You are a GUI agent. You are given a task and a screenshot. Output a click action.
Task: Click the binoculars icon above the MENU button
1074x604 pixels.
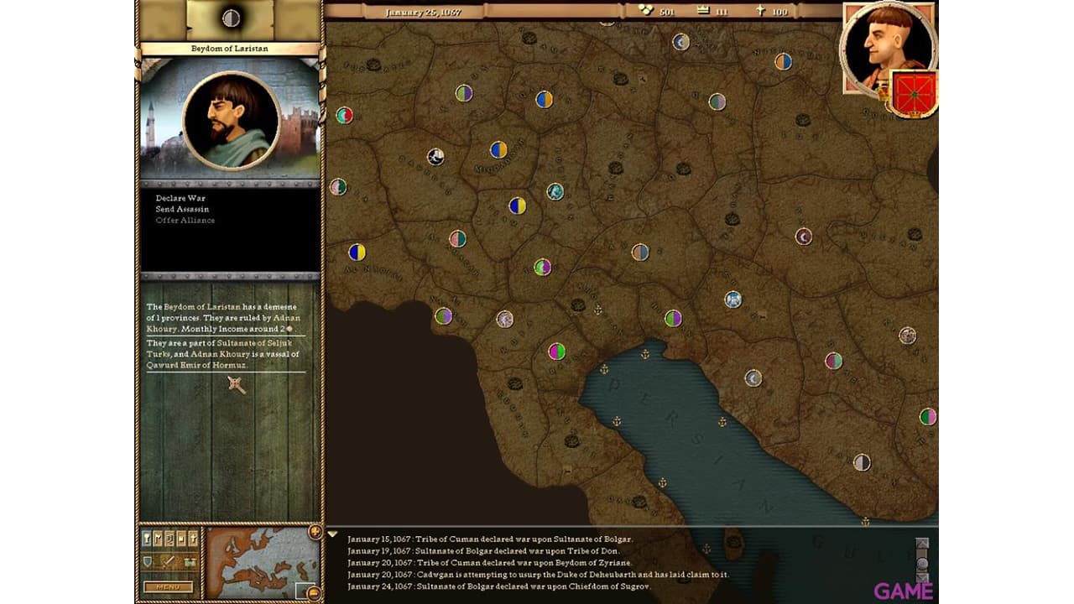click(190, 560)
